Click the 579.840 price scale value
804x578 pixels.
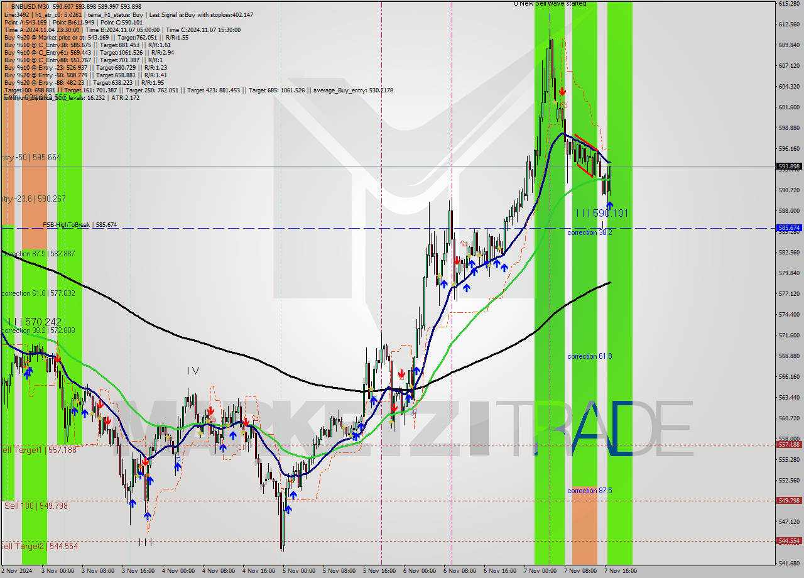pos(789,273)
